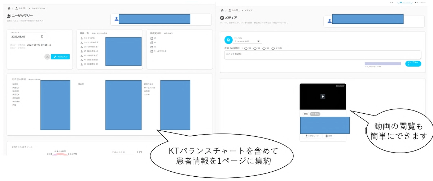Click person icon beside RD（管理栄養士）

click(82, 55)
